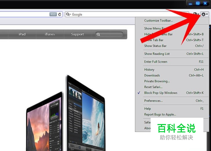
Task: Click the MacBook showing mountain sunset
Action: (45, 122)
